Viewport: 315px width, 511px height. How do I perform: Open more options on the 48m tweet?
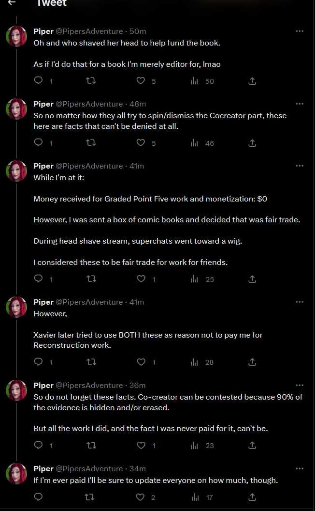point(300,104)
